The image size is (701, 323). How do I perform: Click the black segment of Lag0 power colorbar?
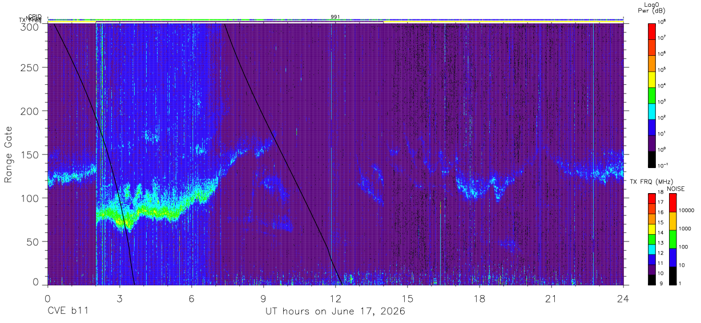[x=652, y=159]
